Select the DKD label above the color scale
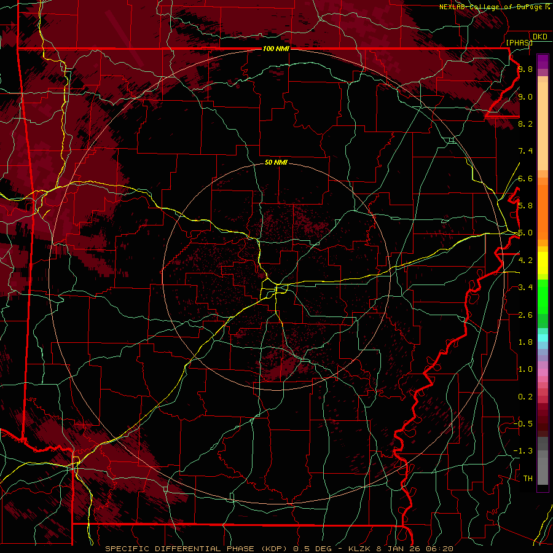 coord(540,37)
